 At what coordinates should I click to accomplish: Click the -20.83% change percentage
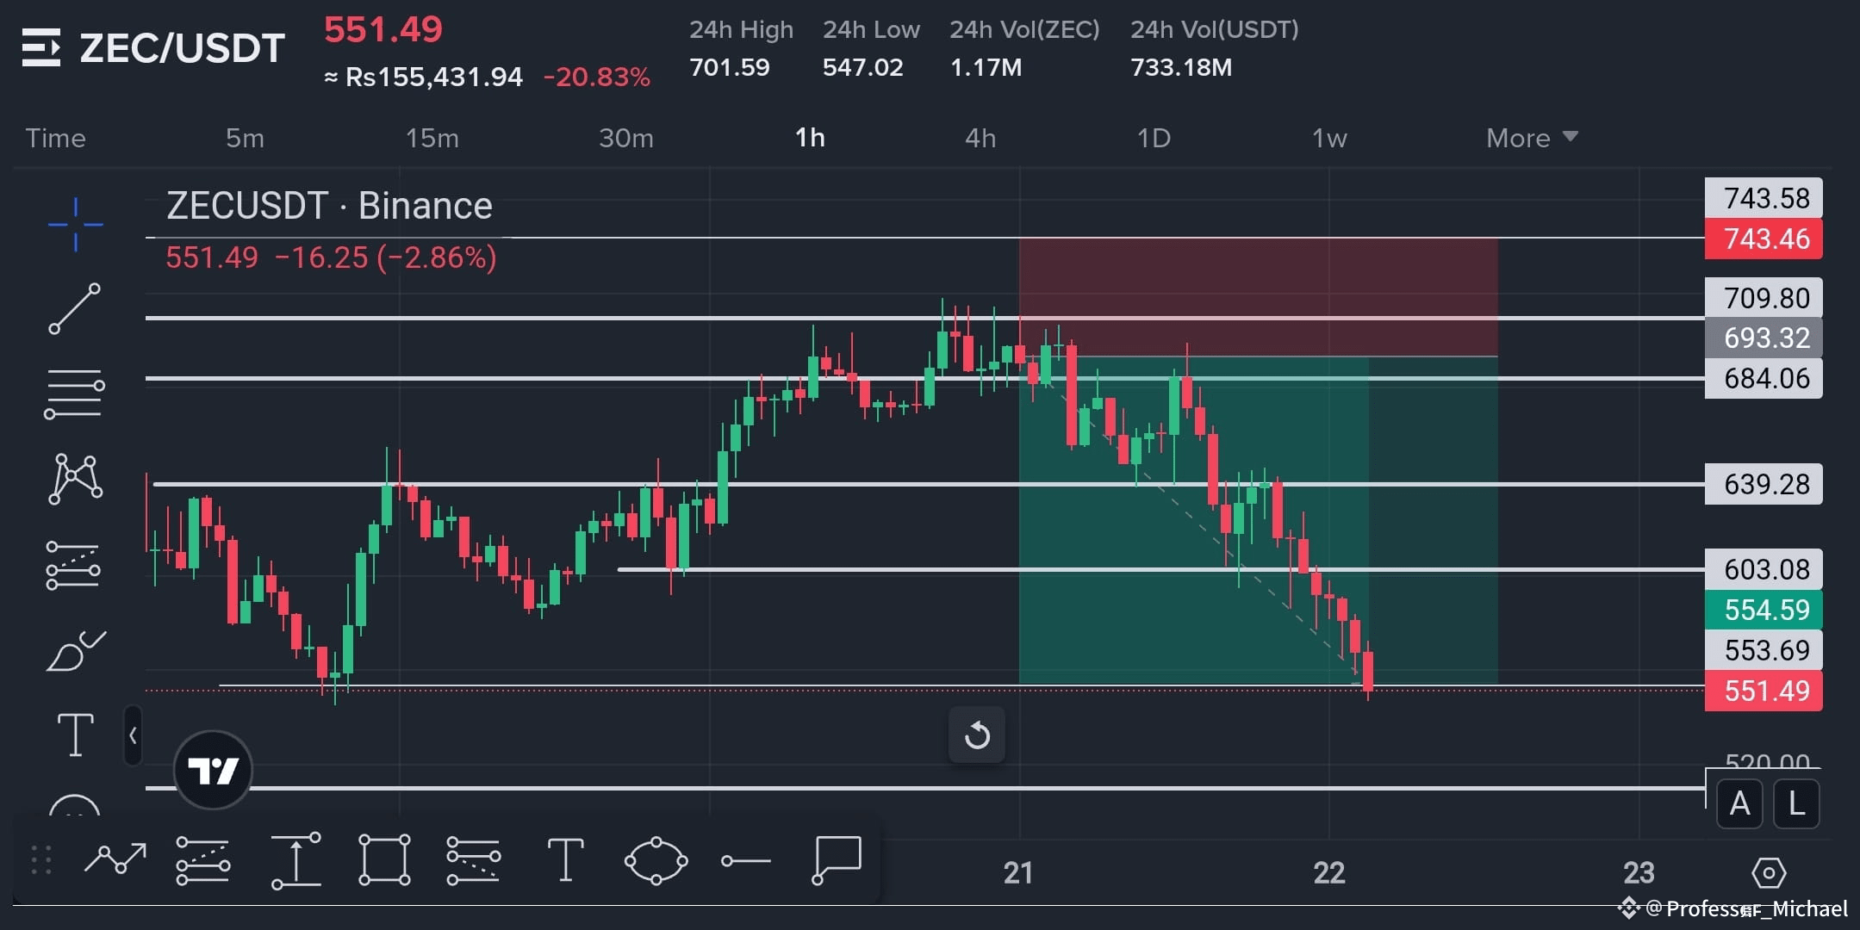click(x=596, y=77)
